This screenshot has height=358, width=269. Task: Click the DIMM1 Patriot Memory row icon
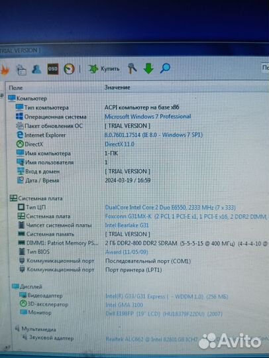click(21, 243)
